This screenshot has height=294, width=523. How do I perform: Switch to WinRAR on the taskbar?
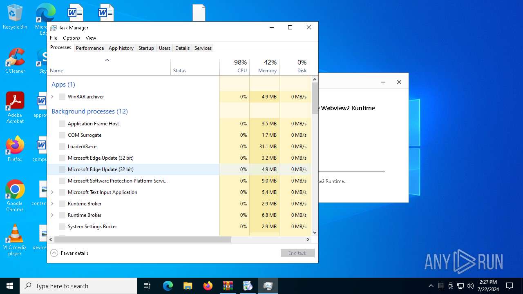coord(228,286)
